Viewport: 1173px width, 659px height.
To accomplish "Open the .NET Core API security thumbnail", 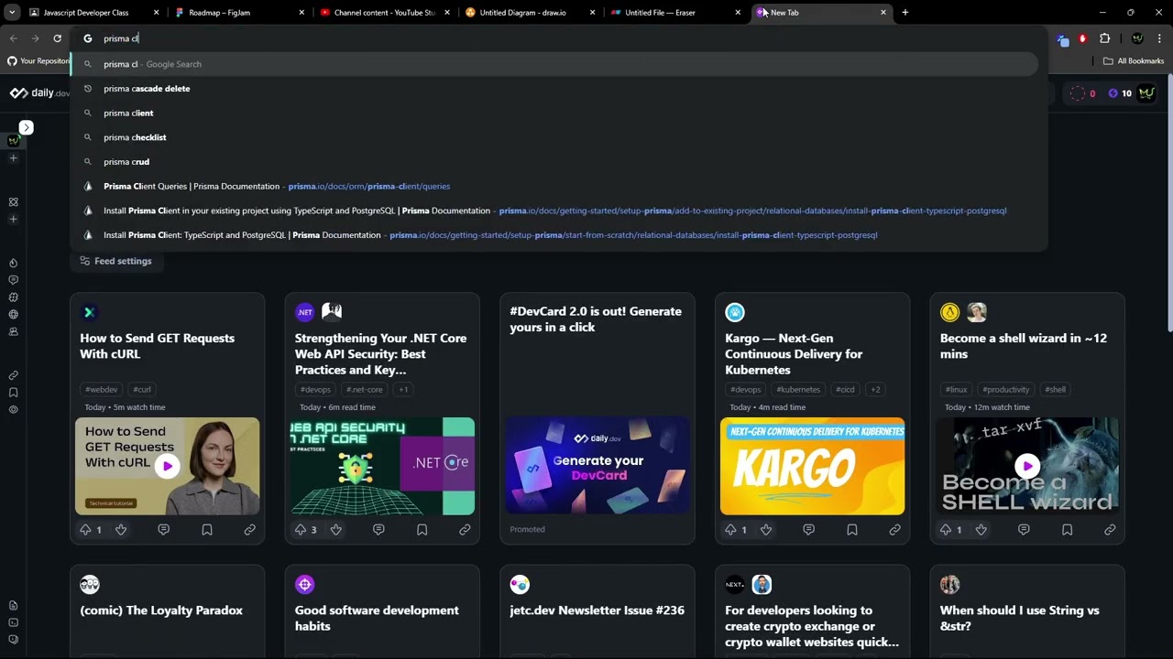I will point(382,466).
